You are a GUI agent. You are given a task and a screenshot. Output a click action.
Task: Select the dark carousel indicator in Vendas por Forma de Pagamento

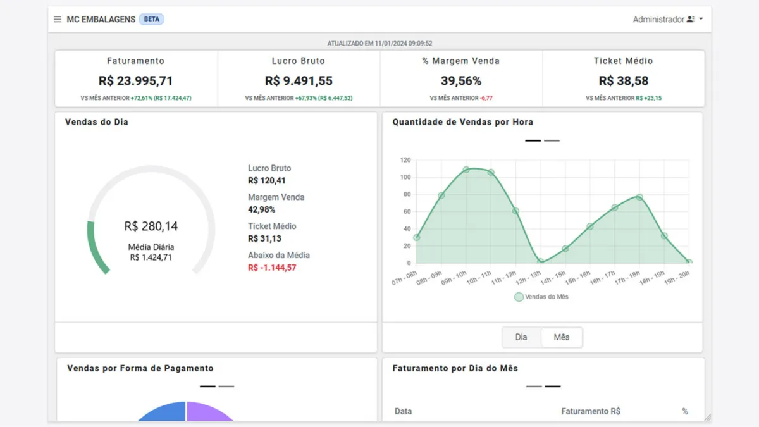click(x=207, y=386)
